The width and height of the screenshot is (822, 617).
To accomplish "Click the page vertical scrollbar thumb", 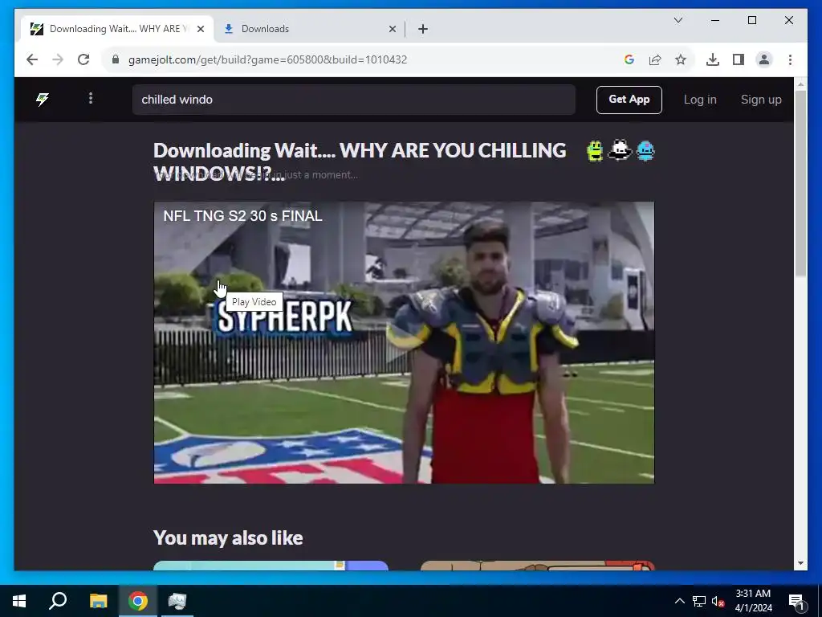I will coord(800,182).
